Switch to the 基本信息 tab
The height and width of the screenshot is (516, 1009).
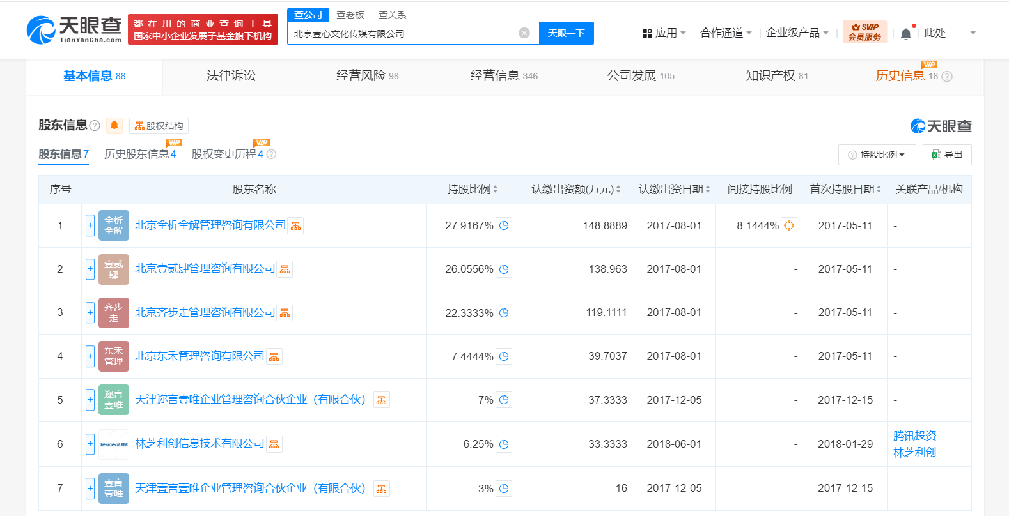(94, 76)
